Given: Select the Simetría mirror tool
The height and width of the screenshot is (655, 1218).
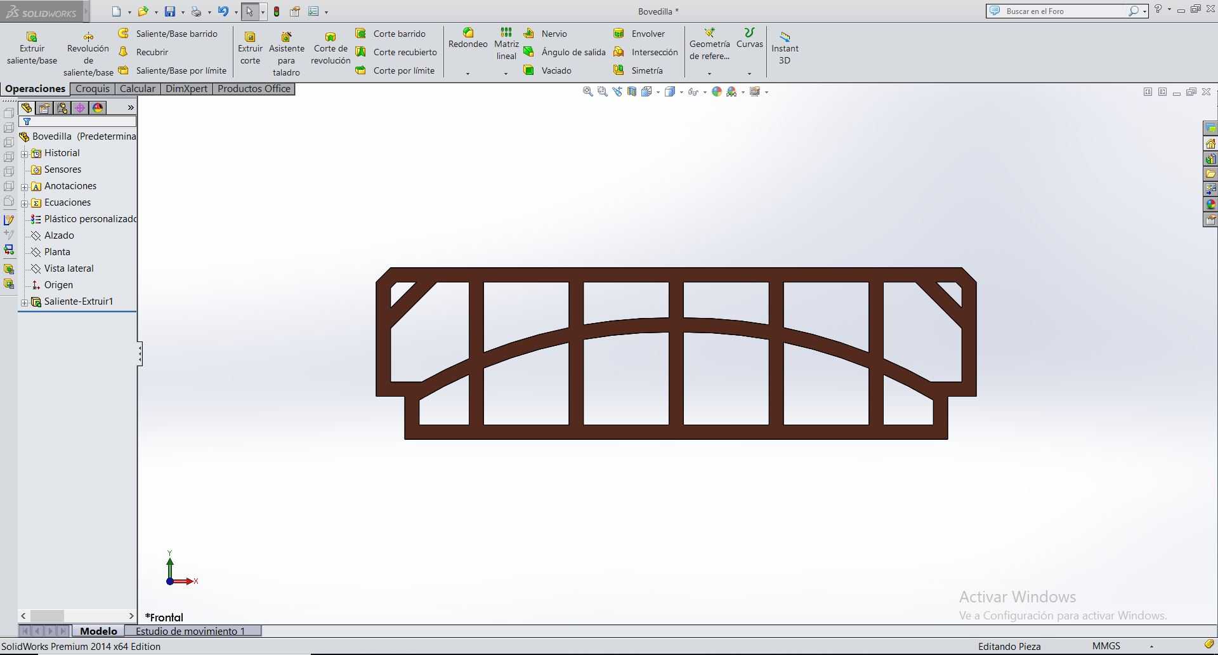Looking at the screenshot, I should point(638,70).
